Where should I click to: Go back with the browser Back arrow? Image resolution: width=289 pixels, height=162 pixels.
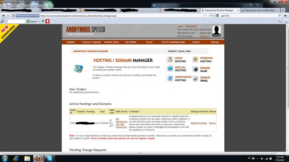pos(4,16)
